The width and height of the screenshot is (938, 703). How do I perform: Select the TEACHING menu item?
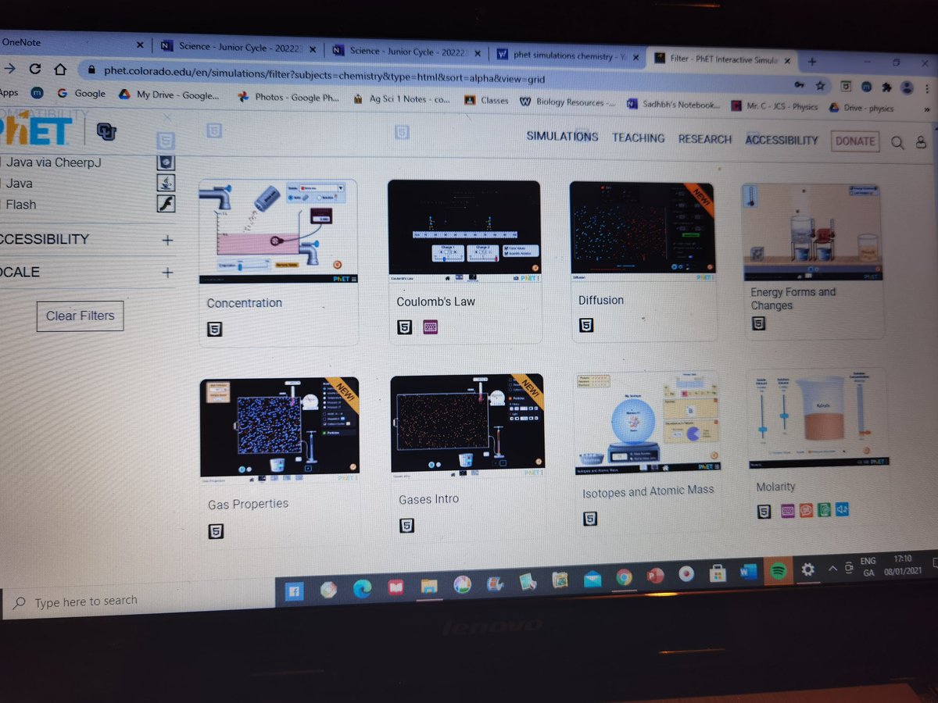point(638,138)
